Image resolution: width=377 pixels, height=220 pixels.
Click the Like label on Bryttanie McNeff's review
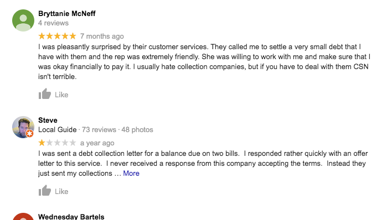click(x=61, y=95)
